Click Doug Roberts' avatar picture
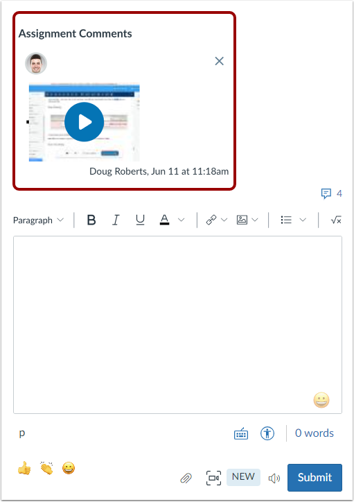The image size is (354, 502). [x=36, y=63]
